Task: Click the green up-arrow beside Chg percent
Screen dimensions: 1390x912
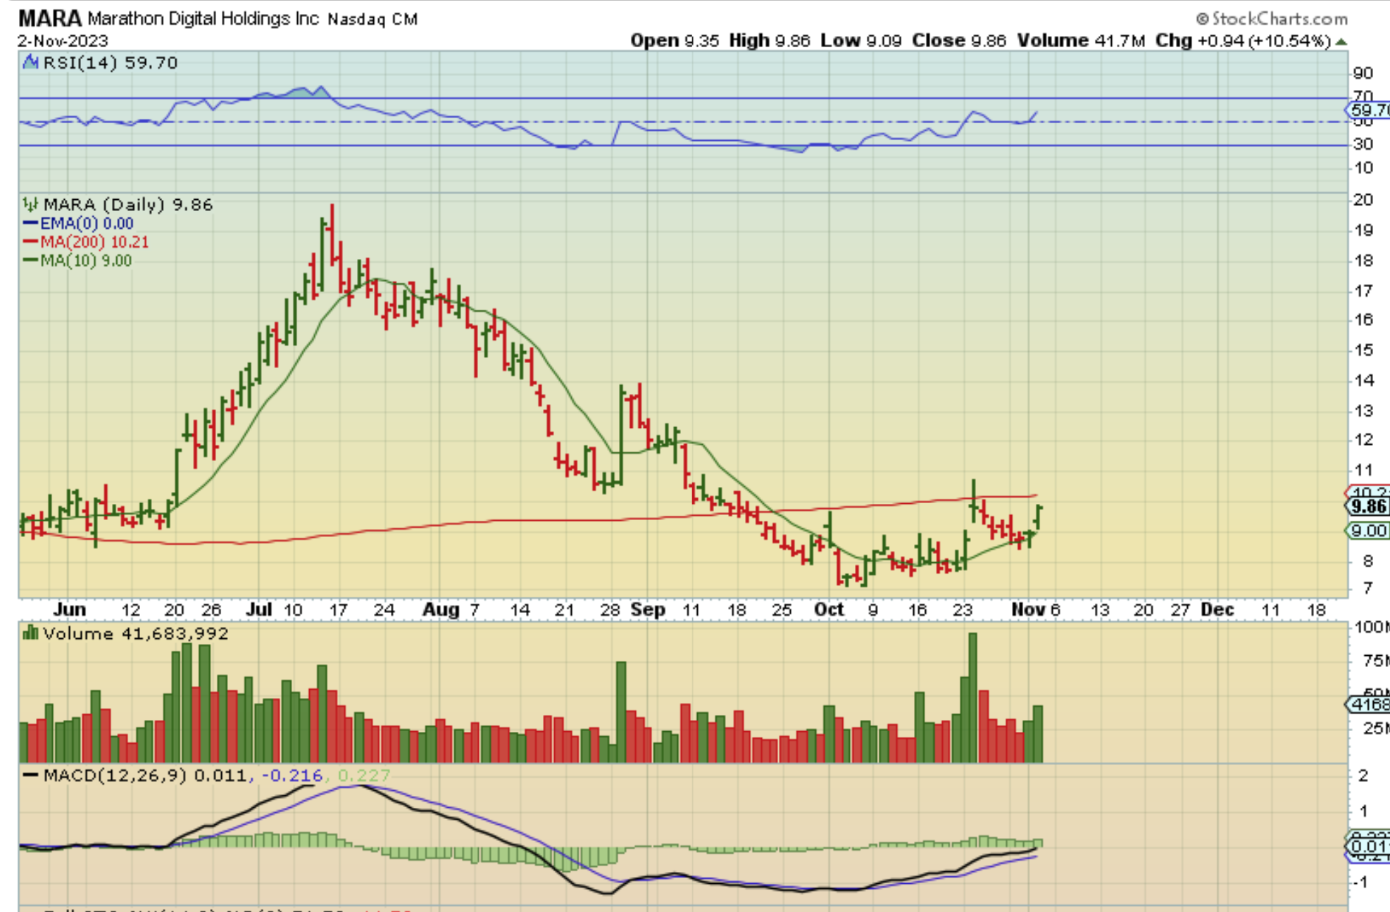Action: tap(1341, 42)
